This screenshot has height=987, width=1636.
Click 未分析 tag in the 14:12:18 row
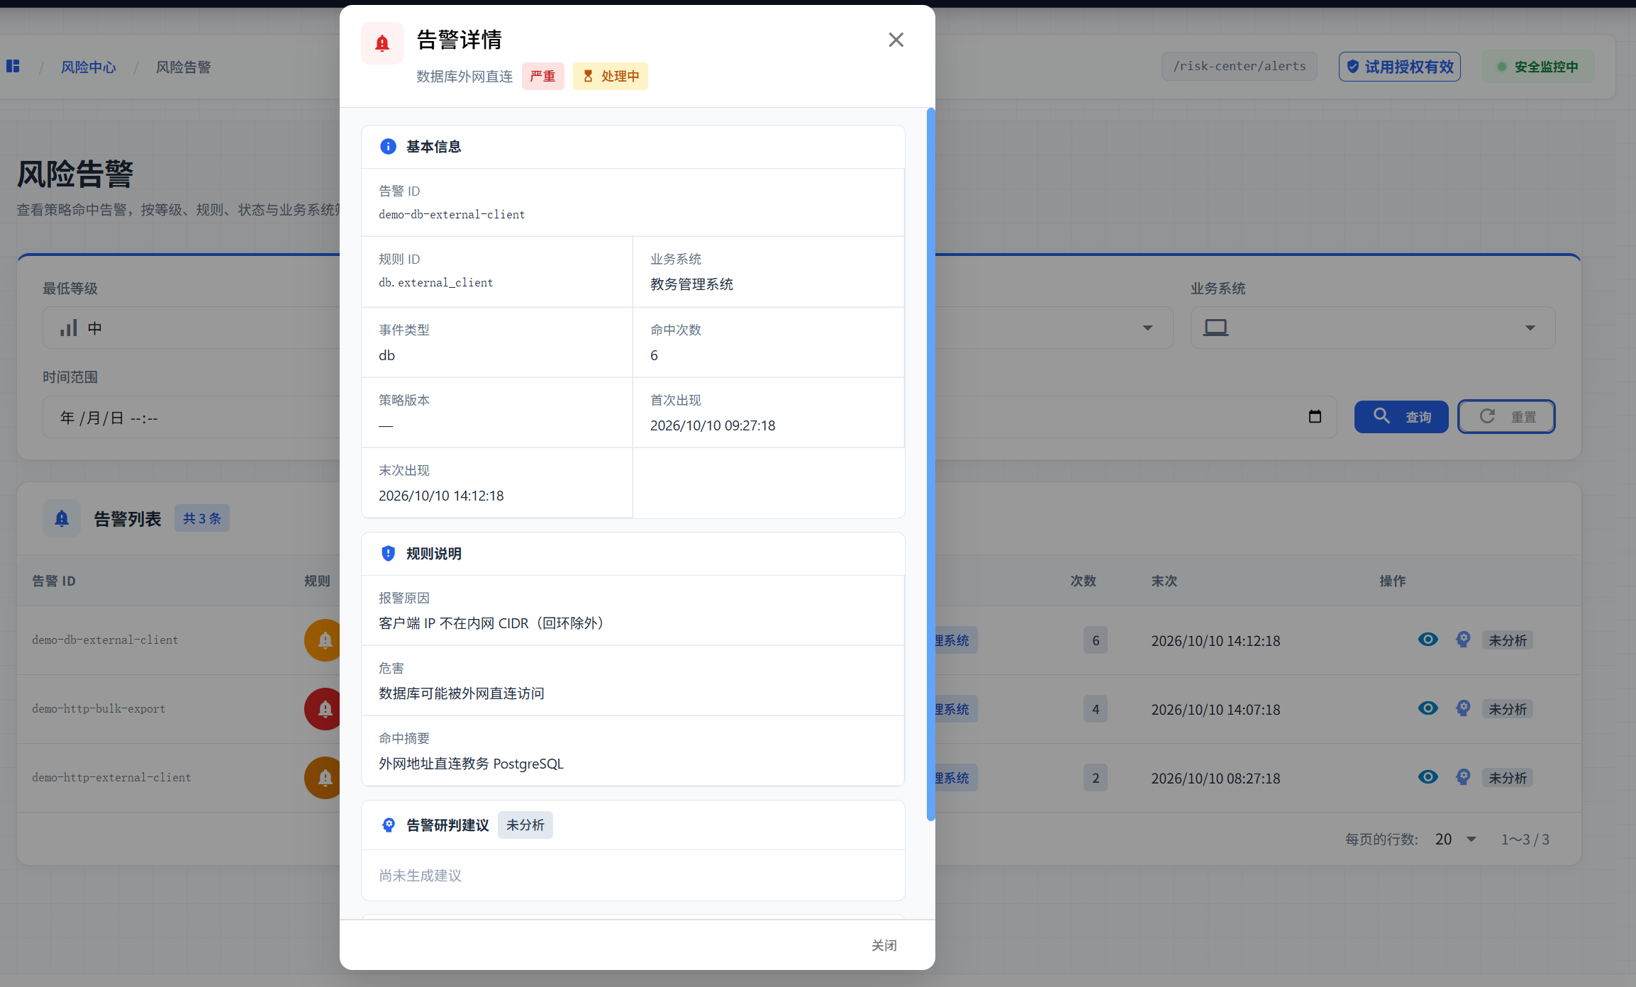pyautogui.click(x=1507, y=640)
